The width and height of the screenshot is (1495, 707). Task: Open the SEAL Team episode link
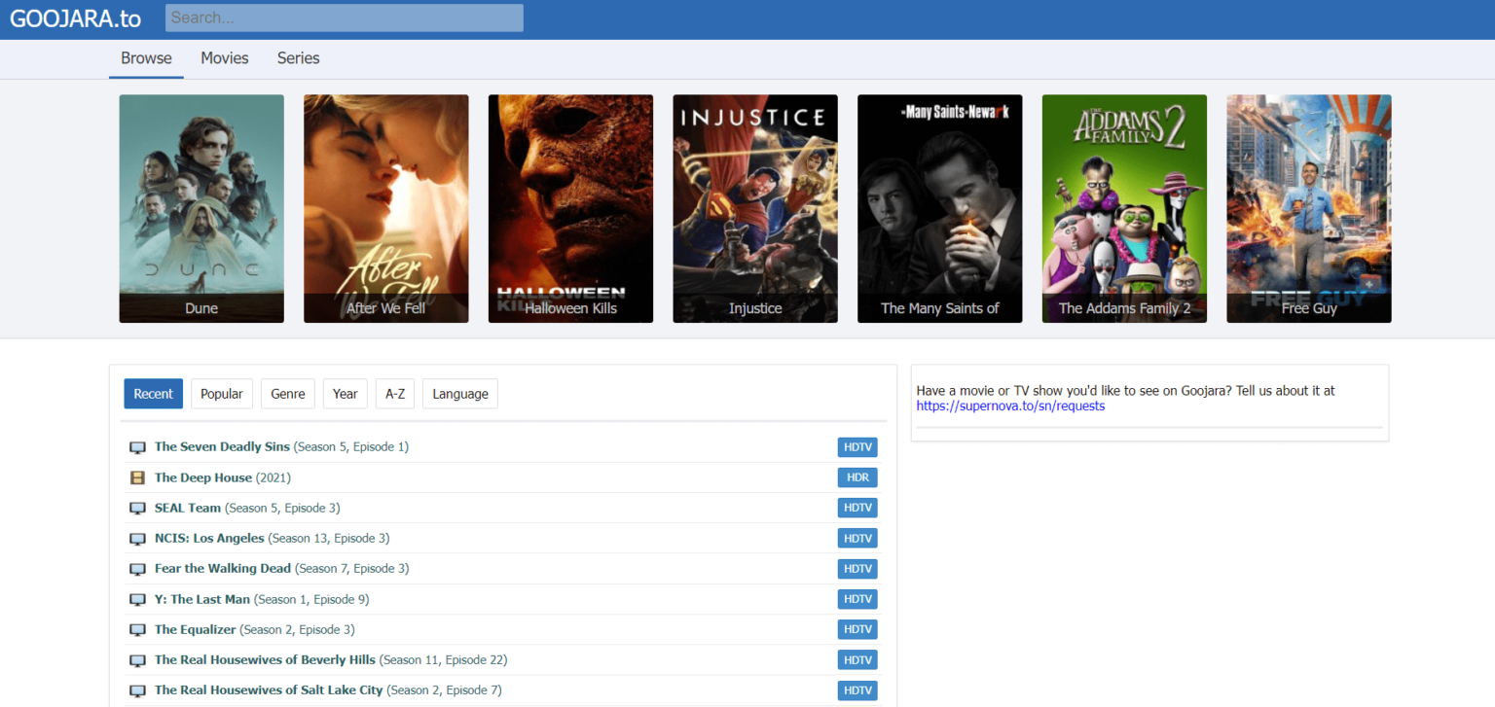(x=247, y=508)
